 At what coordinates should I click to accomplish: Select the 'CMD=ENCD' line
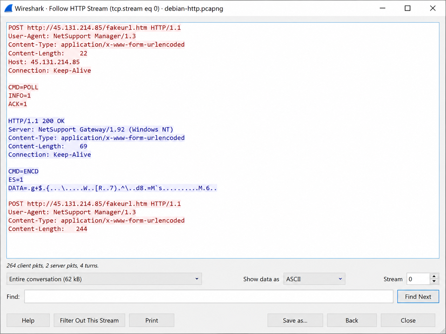tap(23, 171)
